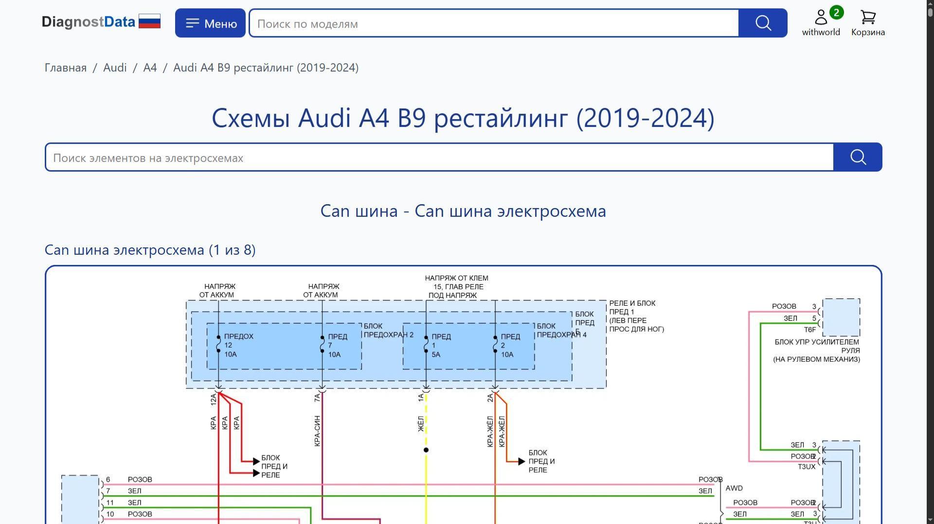Open the Audi A4 B9 рестайлинг breadcrumb
934x524 pixels.
266,68
